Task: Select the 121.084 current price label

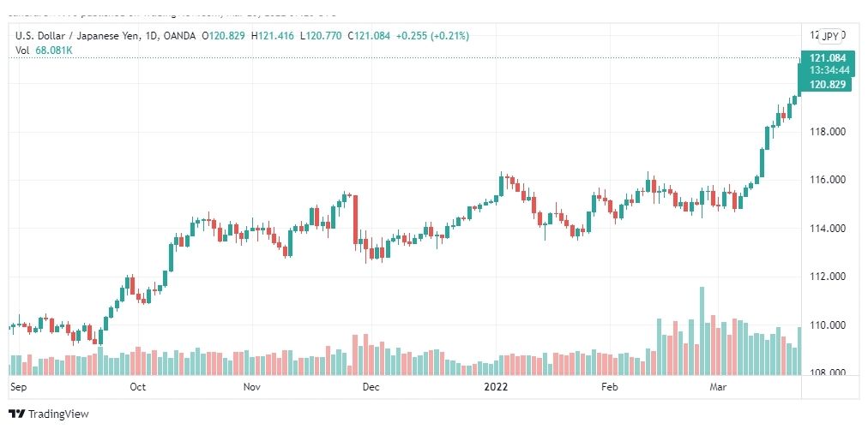Action: [x=826, y=58]
